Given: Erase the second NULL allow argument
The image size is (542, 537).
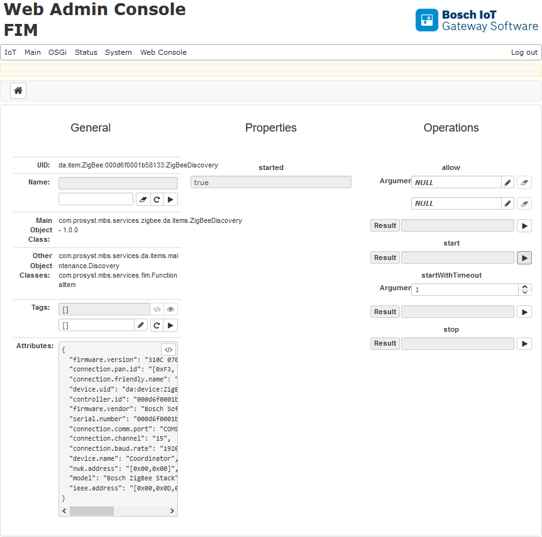Looking at the screenshot, I should click(526, 203).
